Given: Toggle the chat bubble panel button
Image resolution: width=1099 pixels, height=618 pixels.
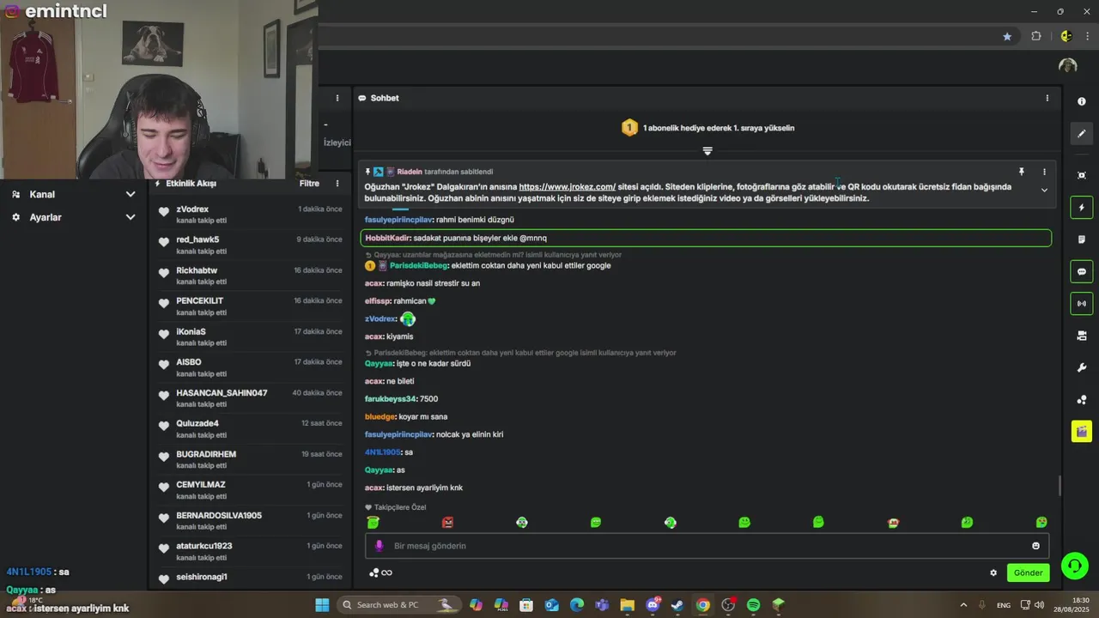Looking at the screenshot, I should pos(1081,271).
